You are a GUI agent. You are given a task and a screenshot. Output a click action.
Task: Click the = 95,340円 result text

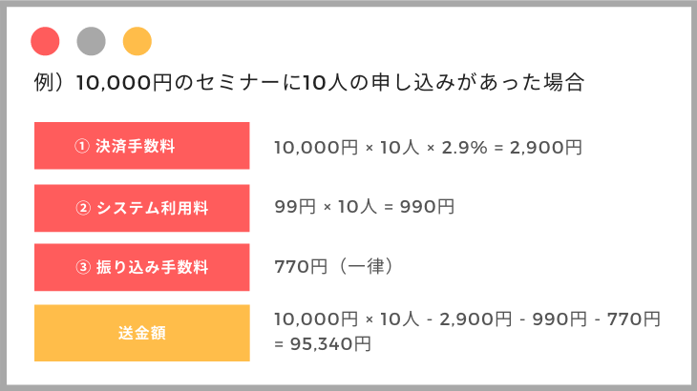click(323, 343)
